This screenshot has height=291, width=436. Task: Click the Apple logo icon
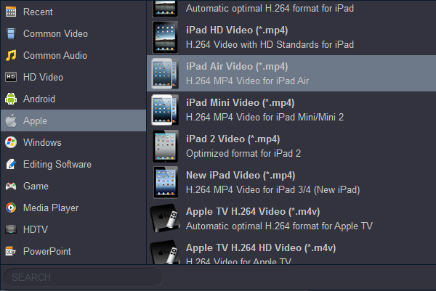11,120
